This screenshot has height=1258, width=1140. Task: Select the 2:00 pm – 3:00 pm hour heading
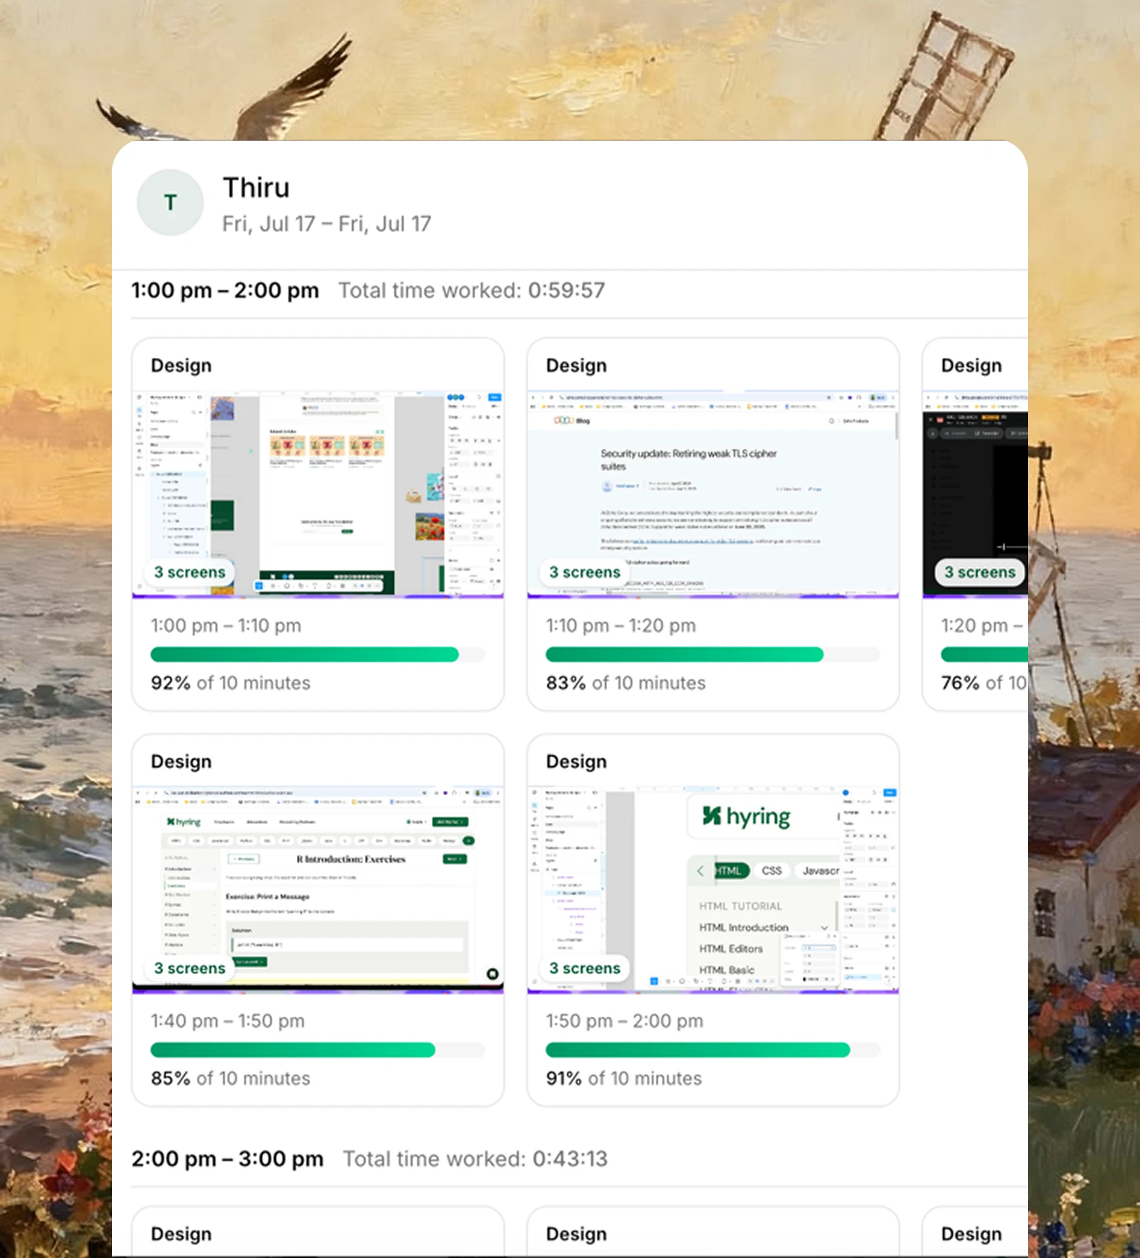[x=227, y=1159]
